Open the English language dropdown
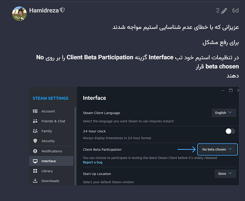The width and height of the screenshot is (245, 201). click(x=224, y=113)
